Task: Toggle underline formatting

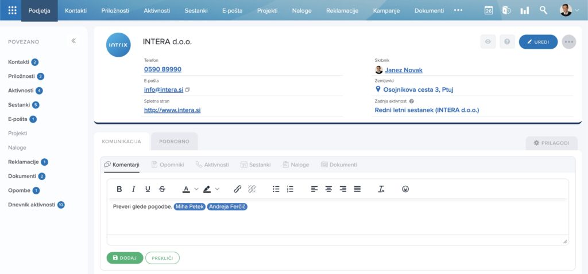Action: click(148, 189)
